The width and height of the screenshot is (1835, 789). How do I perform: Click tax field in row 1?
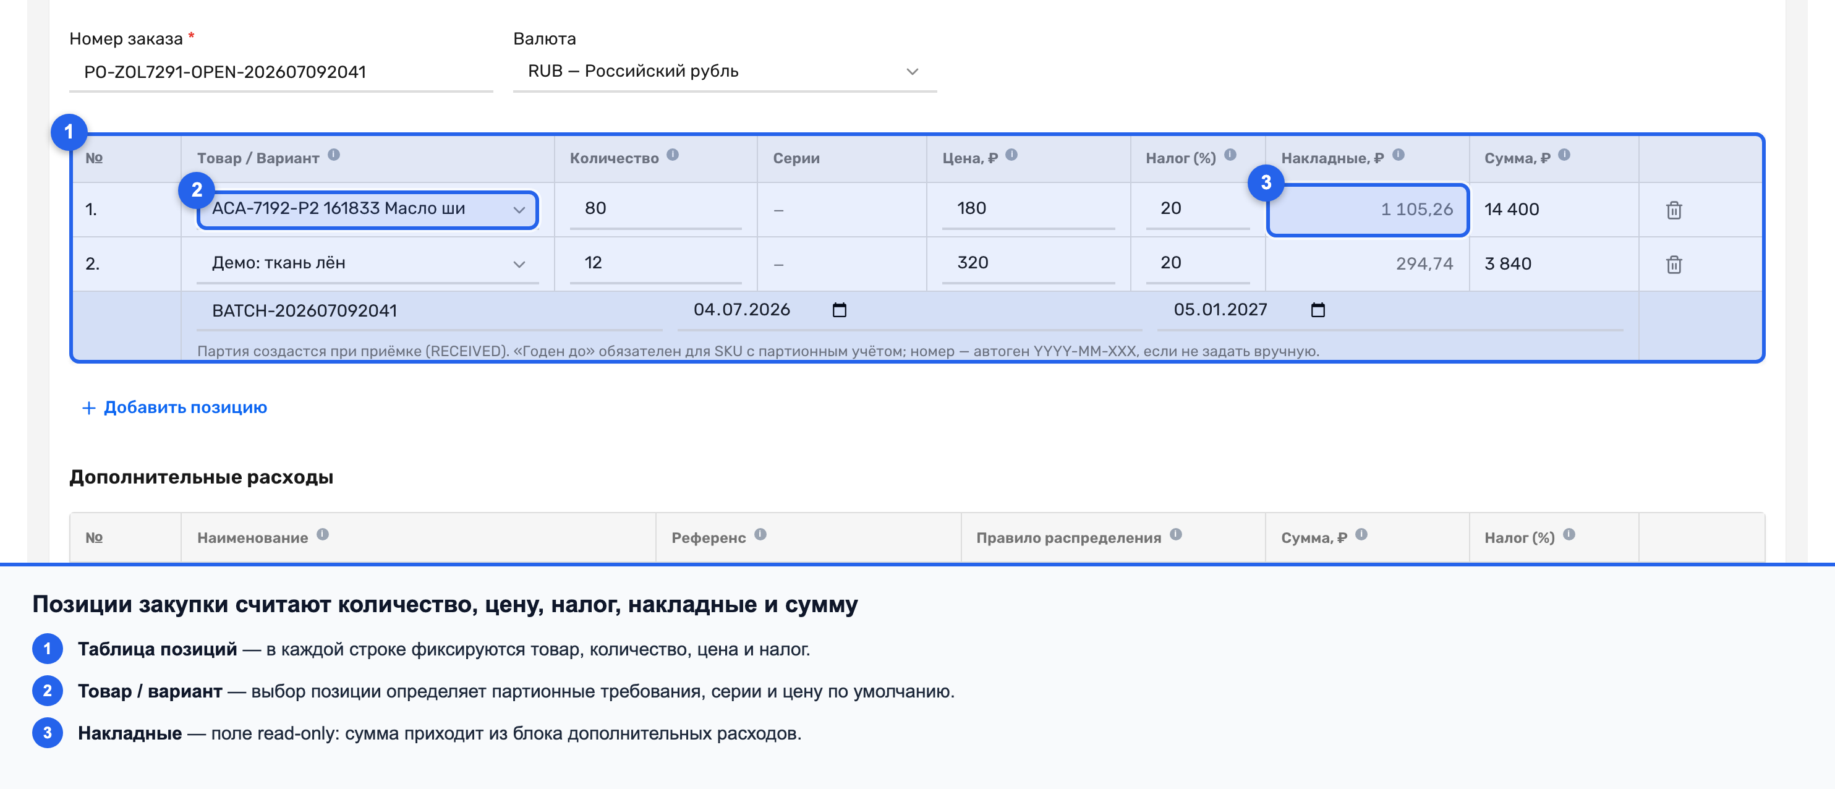pyautogui.click(x=1198, y=209)
